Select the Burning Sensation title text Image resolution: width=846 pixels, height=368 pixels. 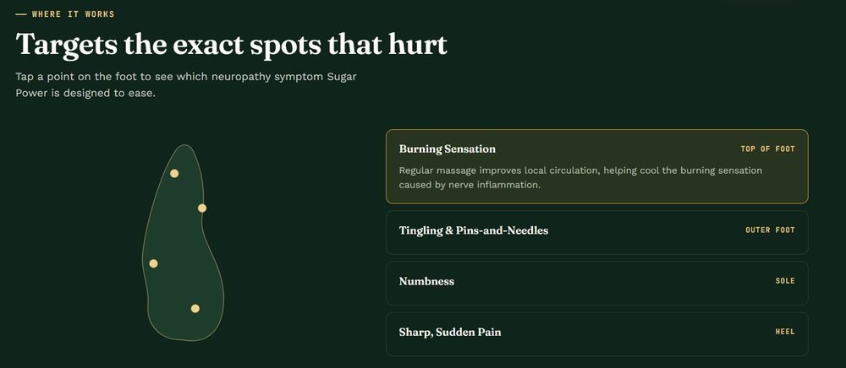[448, 149]
